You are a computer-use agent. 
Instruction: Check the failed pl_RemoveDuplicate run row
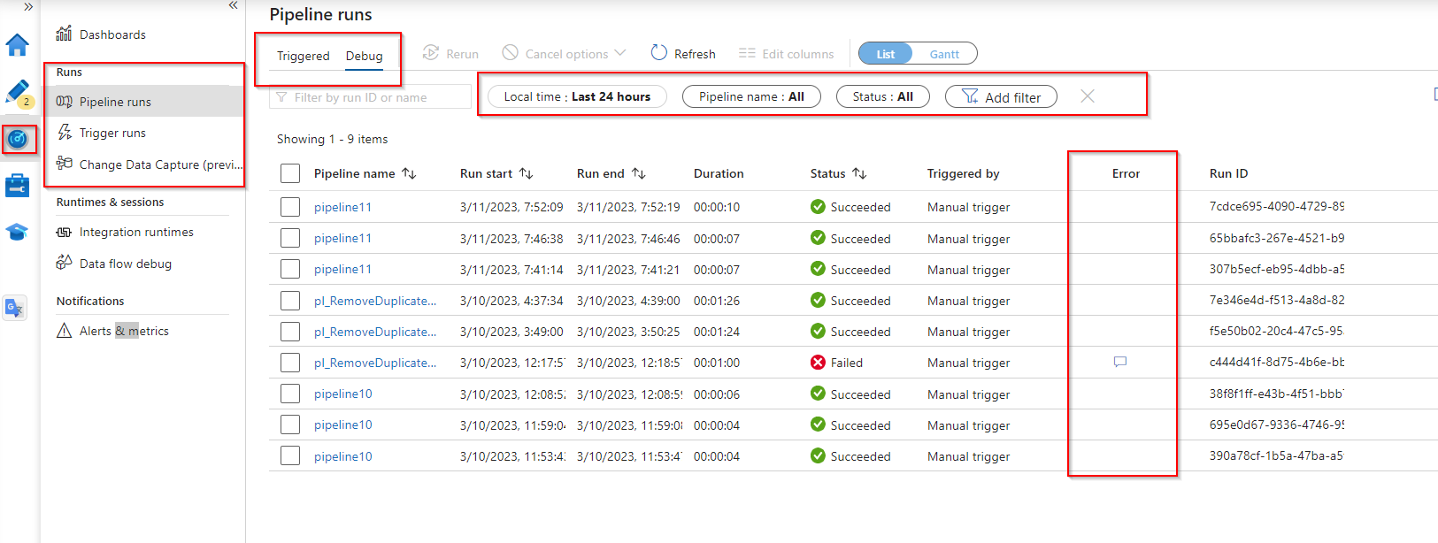tap(290, 363)
